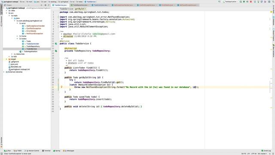Start debugging with the Debug icon

(x=244, y=2)
